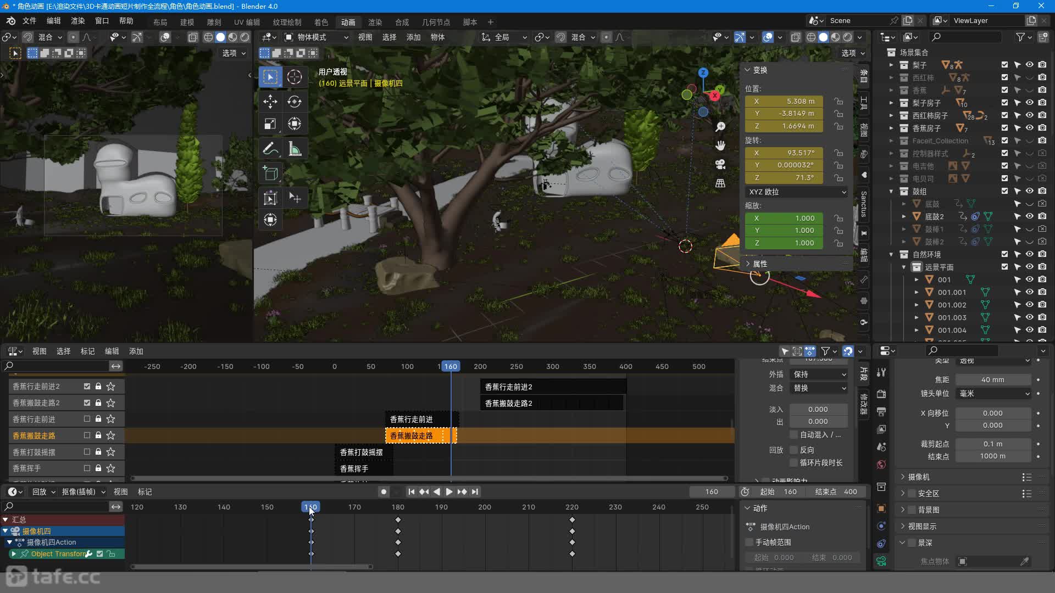Click the auto keying record button
This screenshot has height=593, width=1055.
[384, 492]
